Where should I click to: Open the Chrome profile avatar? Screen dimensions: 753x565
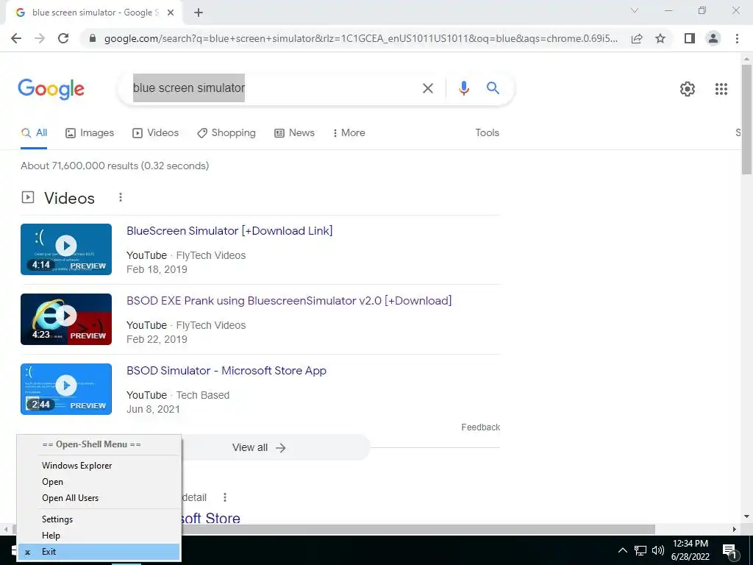click(x=713, y=38)
